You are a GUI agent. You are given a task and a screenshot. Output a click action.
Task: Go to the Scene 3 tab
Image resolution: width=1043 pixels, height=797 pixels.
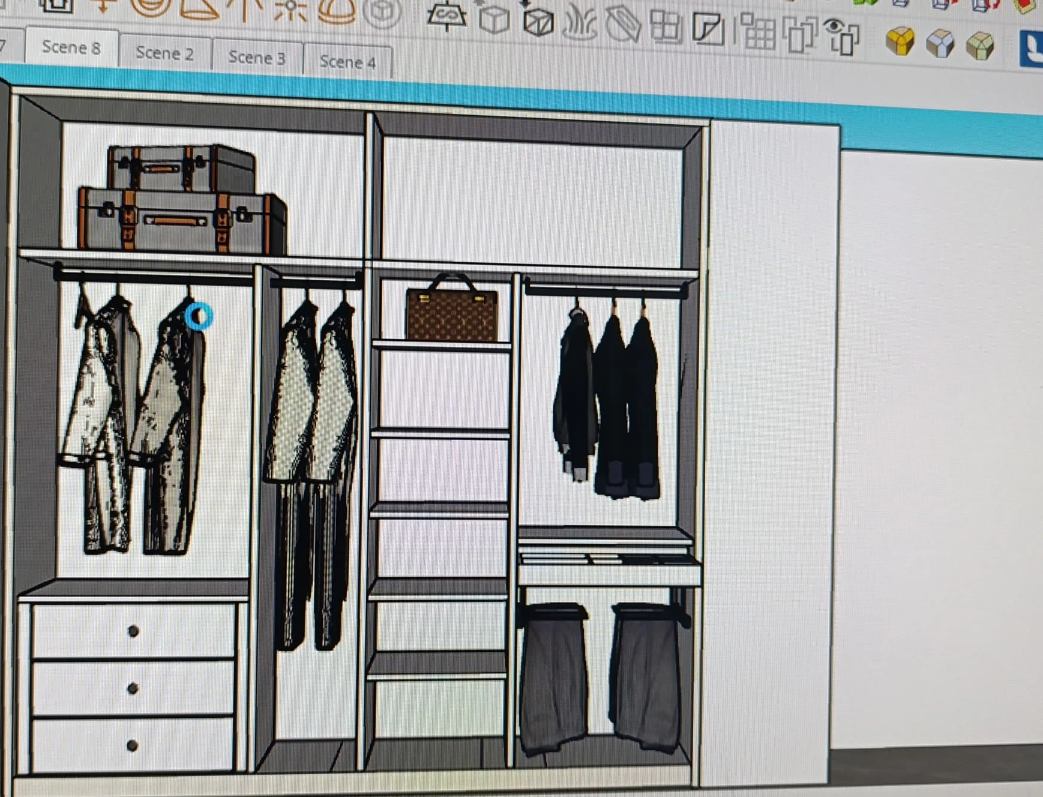coord(256,58)
